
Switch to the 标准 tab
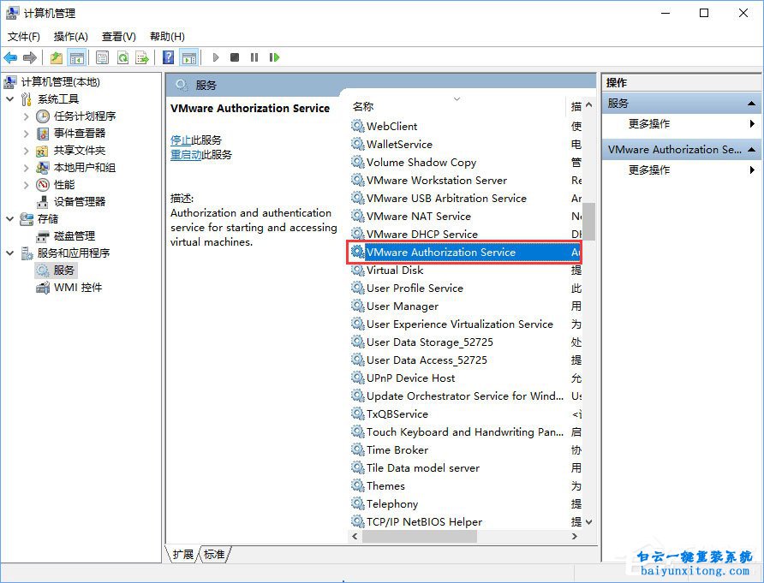[x=214, y=554]
